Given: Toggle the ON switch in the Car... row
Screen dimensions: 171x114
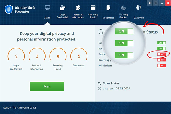Looking at the screenshot, I should click(x=162, y=43).
